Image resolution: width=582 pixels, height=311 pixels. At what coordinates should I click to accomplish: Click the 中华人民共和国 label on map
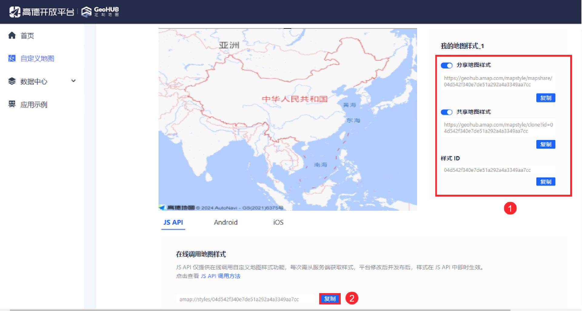pos(295,99)
